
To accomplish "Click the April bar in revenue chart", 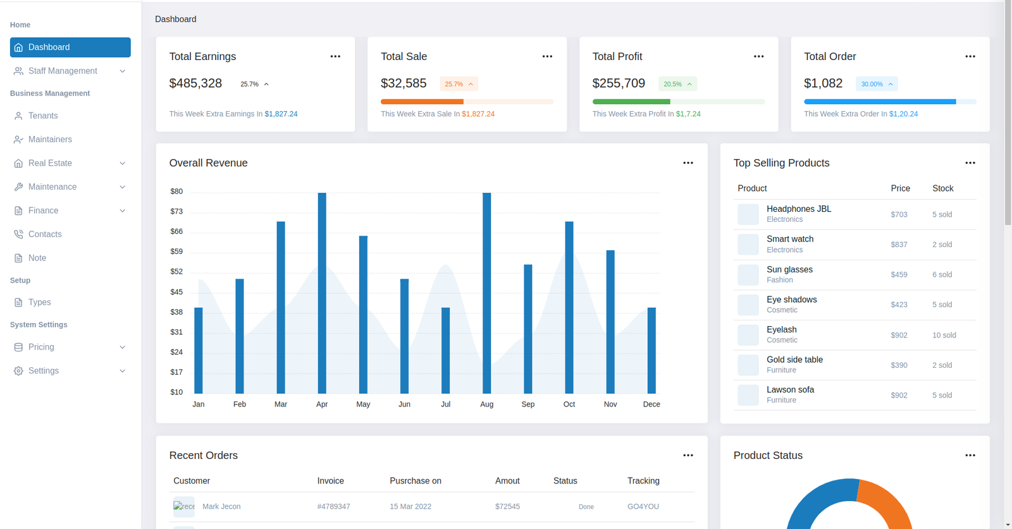I will (322, 293).
